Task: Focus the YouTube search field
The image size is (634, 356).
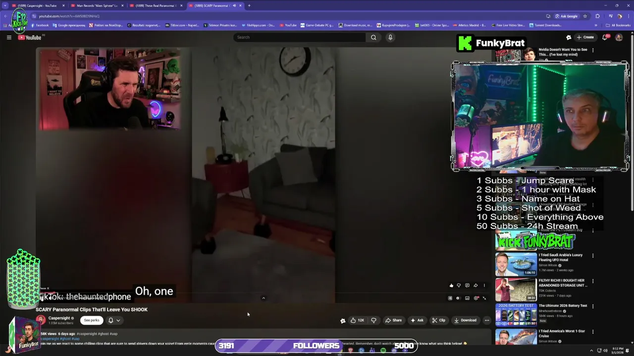Action: point(300,37)
